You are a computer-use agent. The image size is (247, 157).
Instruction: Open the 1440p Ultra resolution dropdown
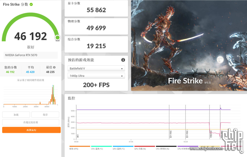click(x=96, y=76)
